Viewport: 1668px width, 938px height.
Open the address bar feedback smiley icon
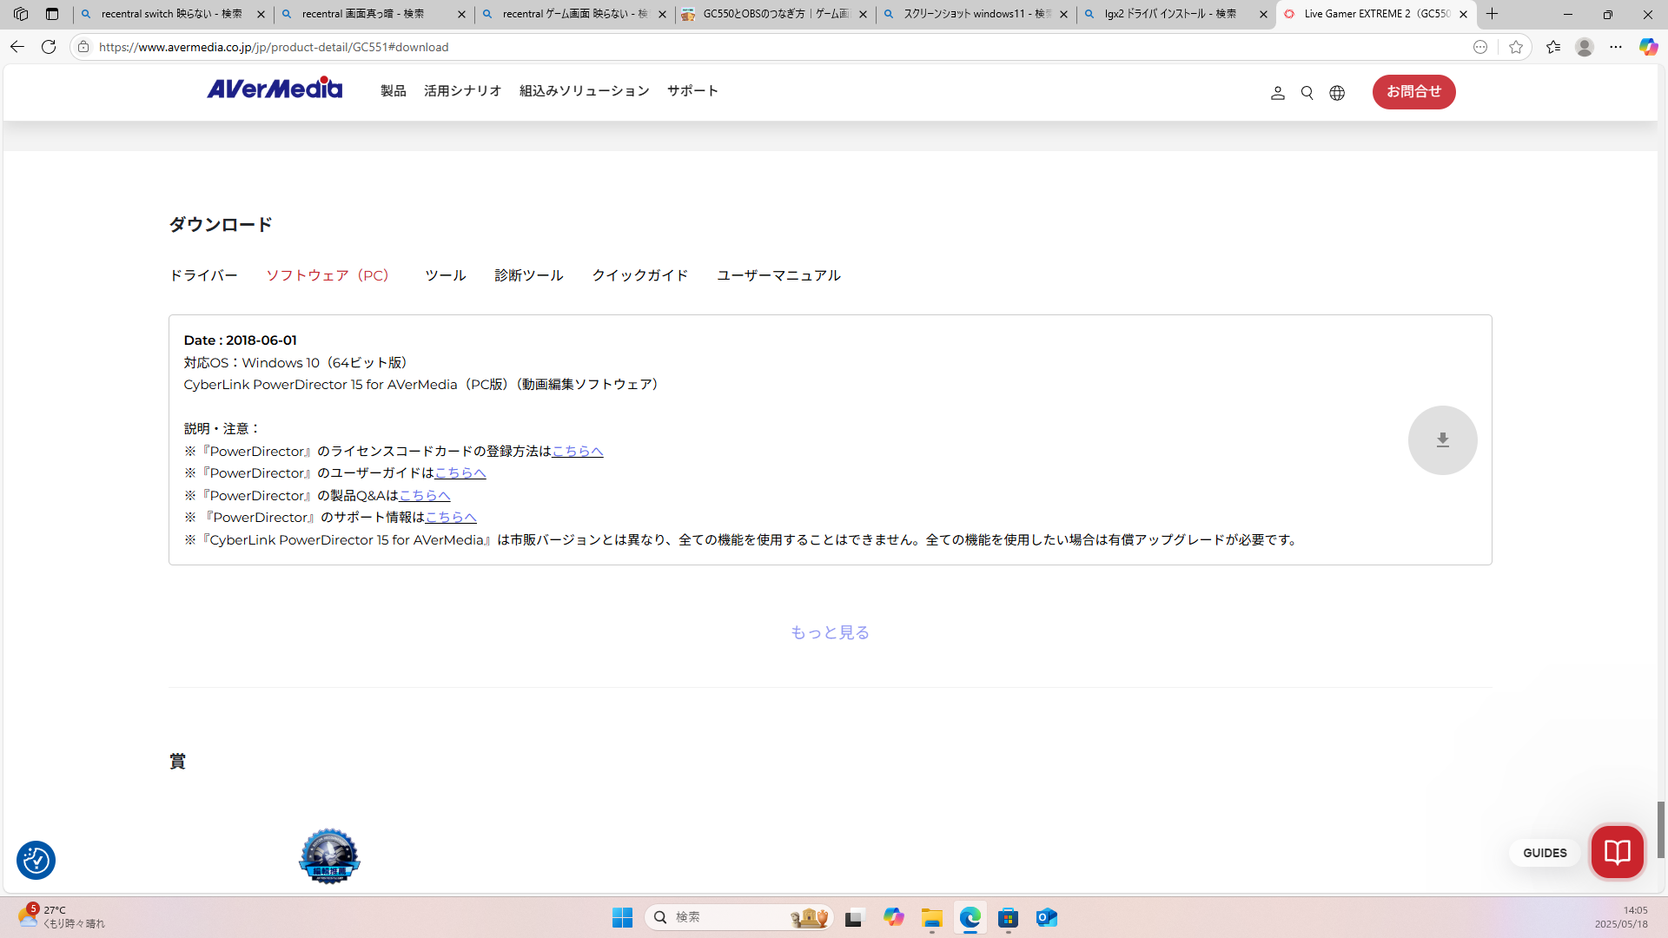pos(1480,47)
